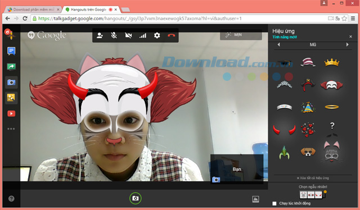Go to previous effects category arrow
Image resolution: width=360 pixels, height=210 pixels.
pos(279,44)
